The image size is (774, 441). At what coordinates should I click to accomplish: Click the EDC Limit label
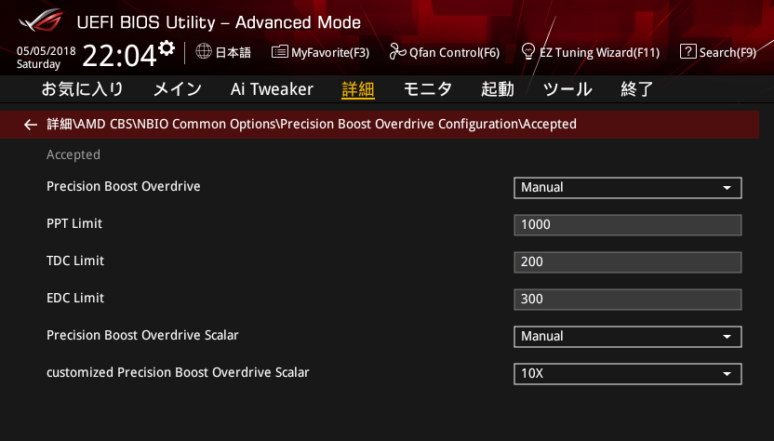coord(75,298)
